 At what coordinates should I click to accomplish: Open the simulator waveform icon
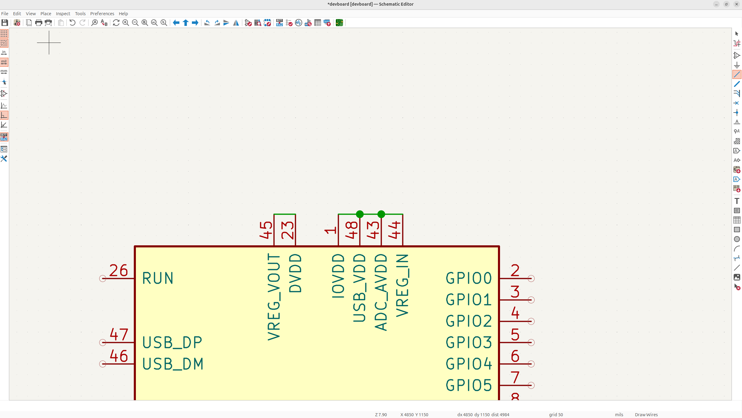(298, 23)
